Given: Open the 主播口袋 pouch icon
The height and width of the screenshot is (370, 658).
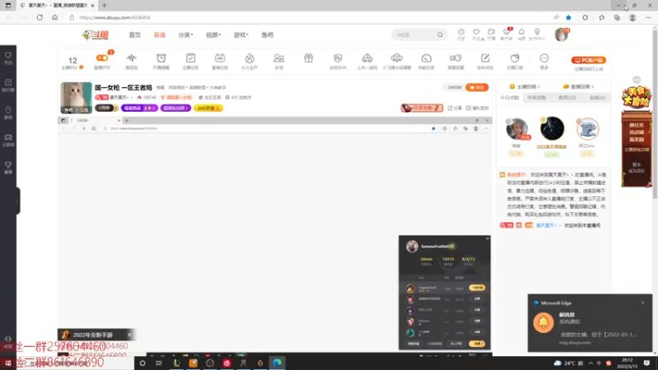Looking at the screenshot, I should click(515, 58).
